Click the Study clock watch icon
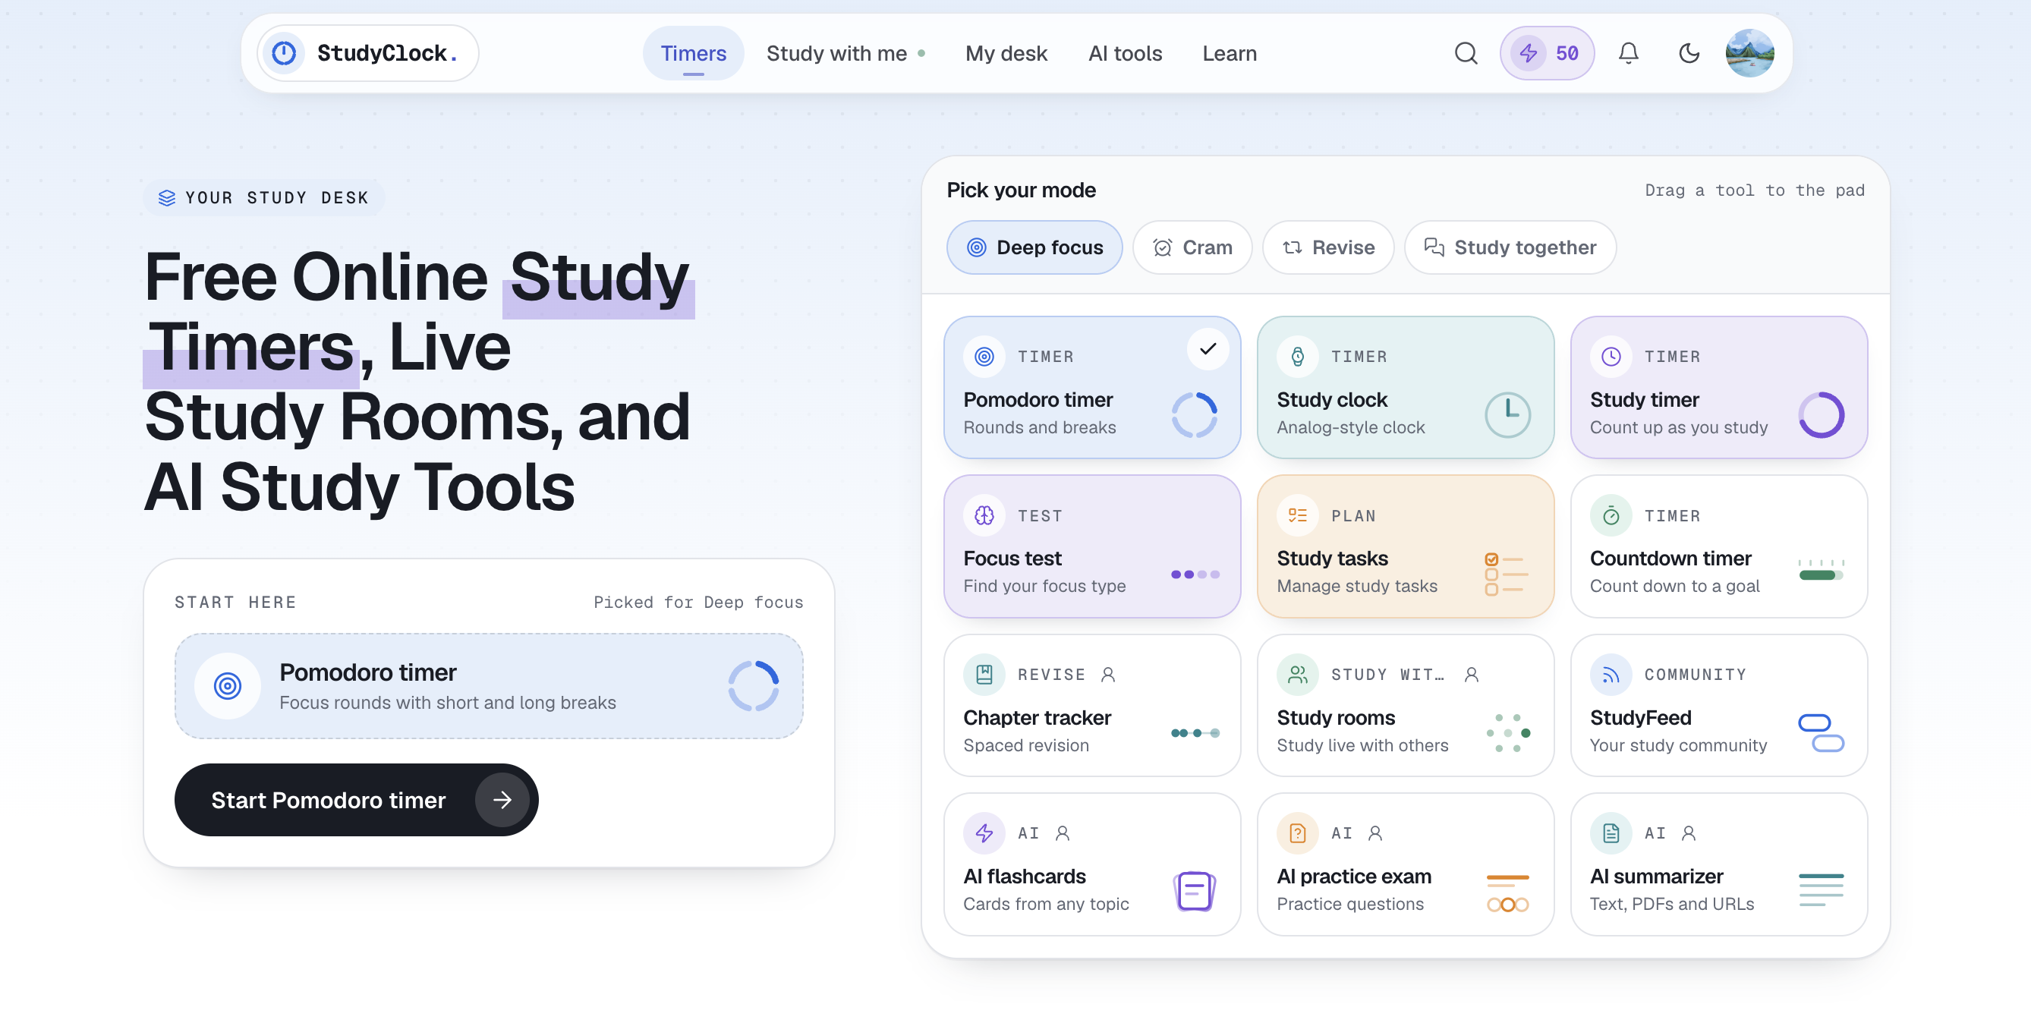The width and height of the screenshot is (2031, 1023). [x=1297, y=357]
